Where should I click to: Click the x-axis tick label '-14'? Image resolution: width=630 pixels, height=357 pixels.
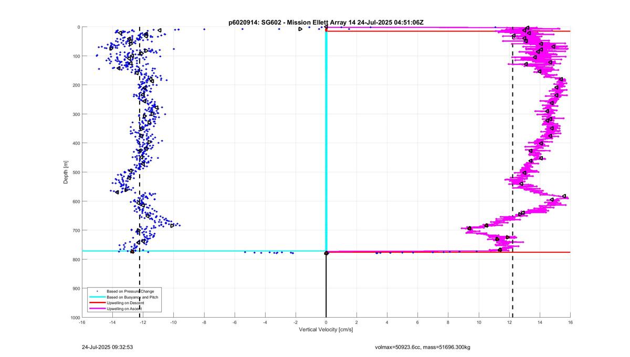[x=112, y=322]
